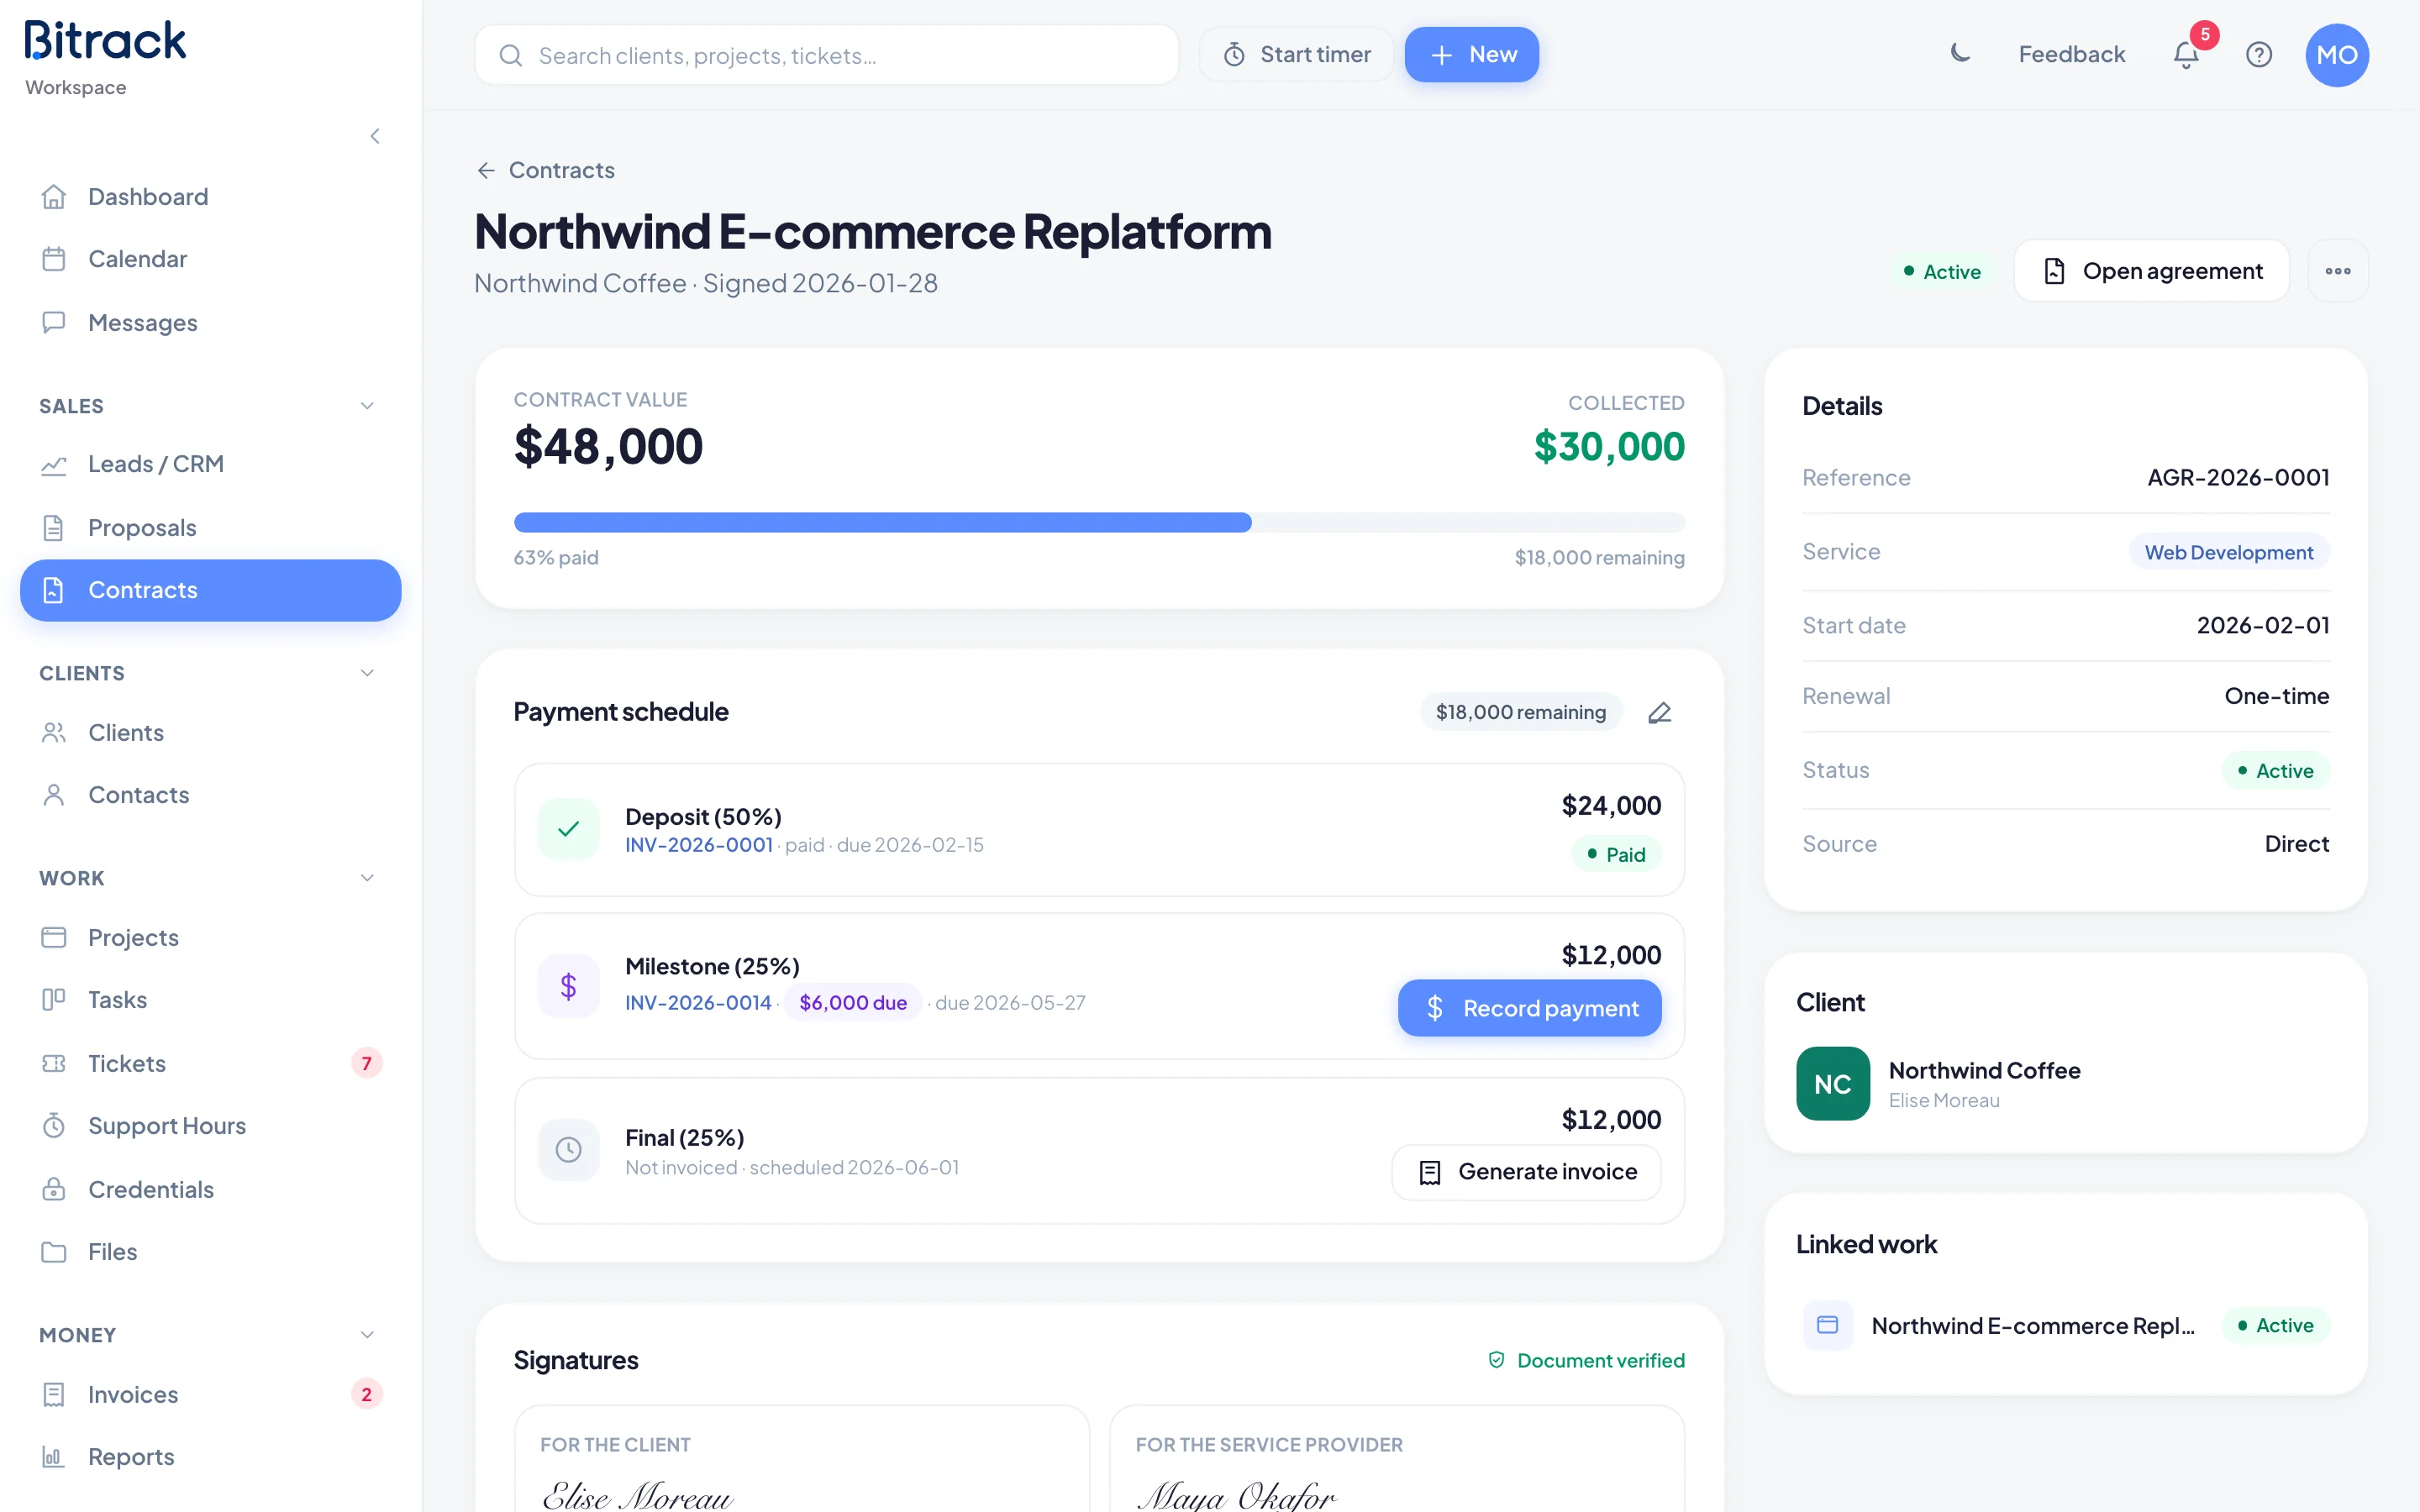
Task: Open invoice INV-2026-0014 link
Action: click(698, 1003)
